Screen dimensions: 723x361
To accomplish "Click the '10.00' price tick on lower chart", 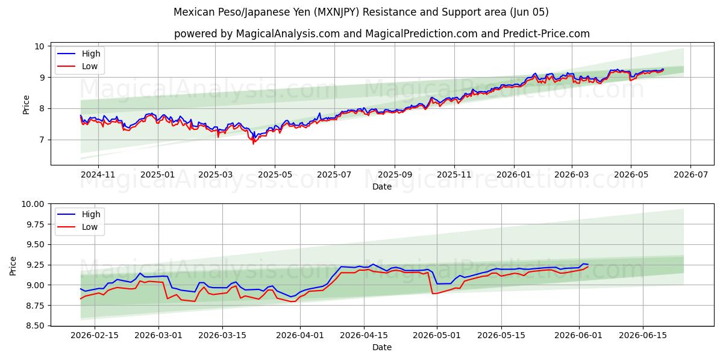I will (x=34, y=204).
